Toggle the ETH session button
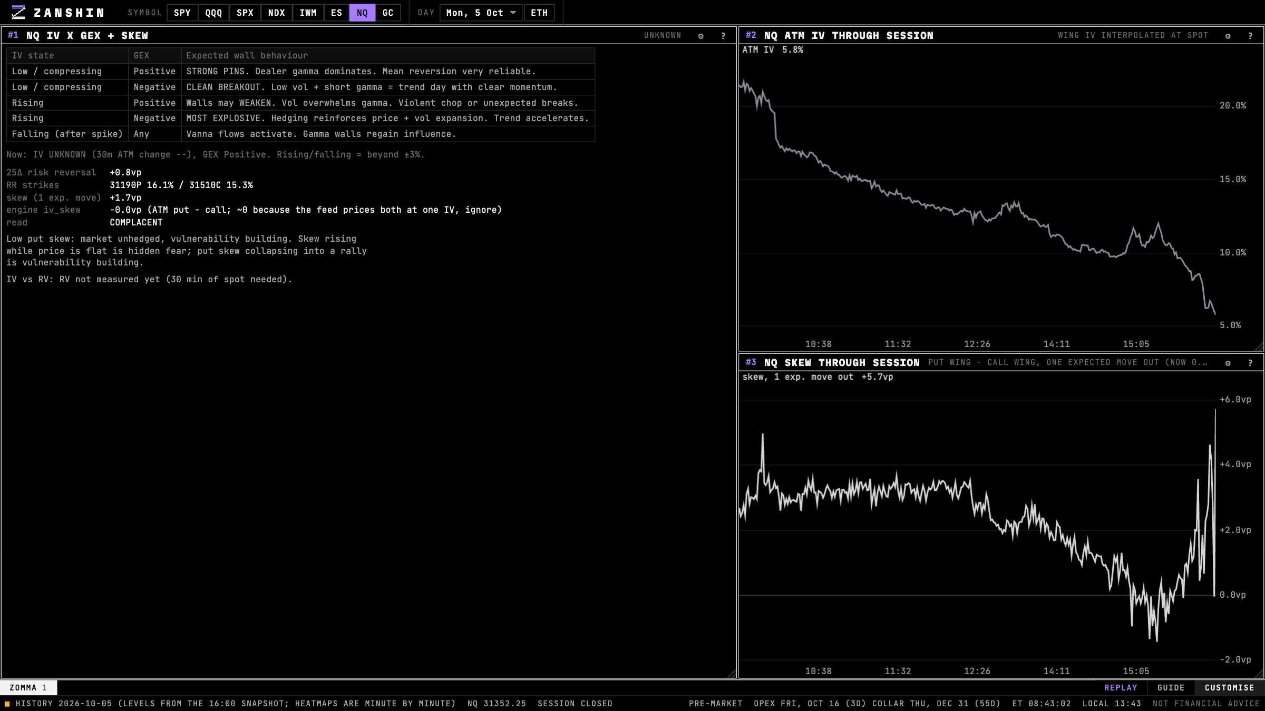The height and width of the screenshot is (711, 1265). point(539,13)
